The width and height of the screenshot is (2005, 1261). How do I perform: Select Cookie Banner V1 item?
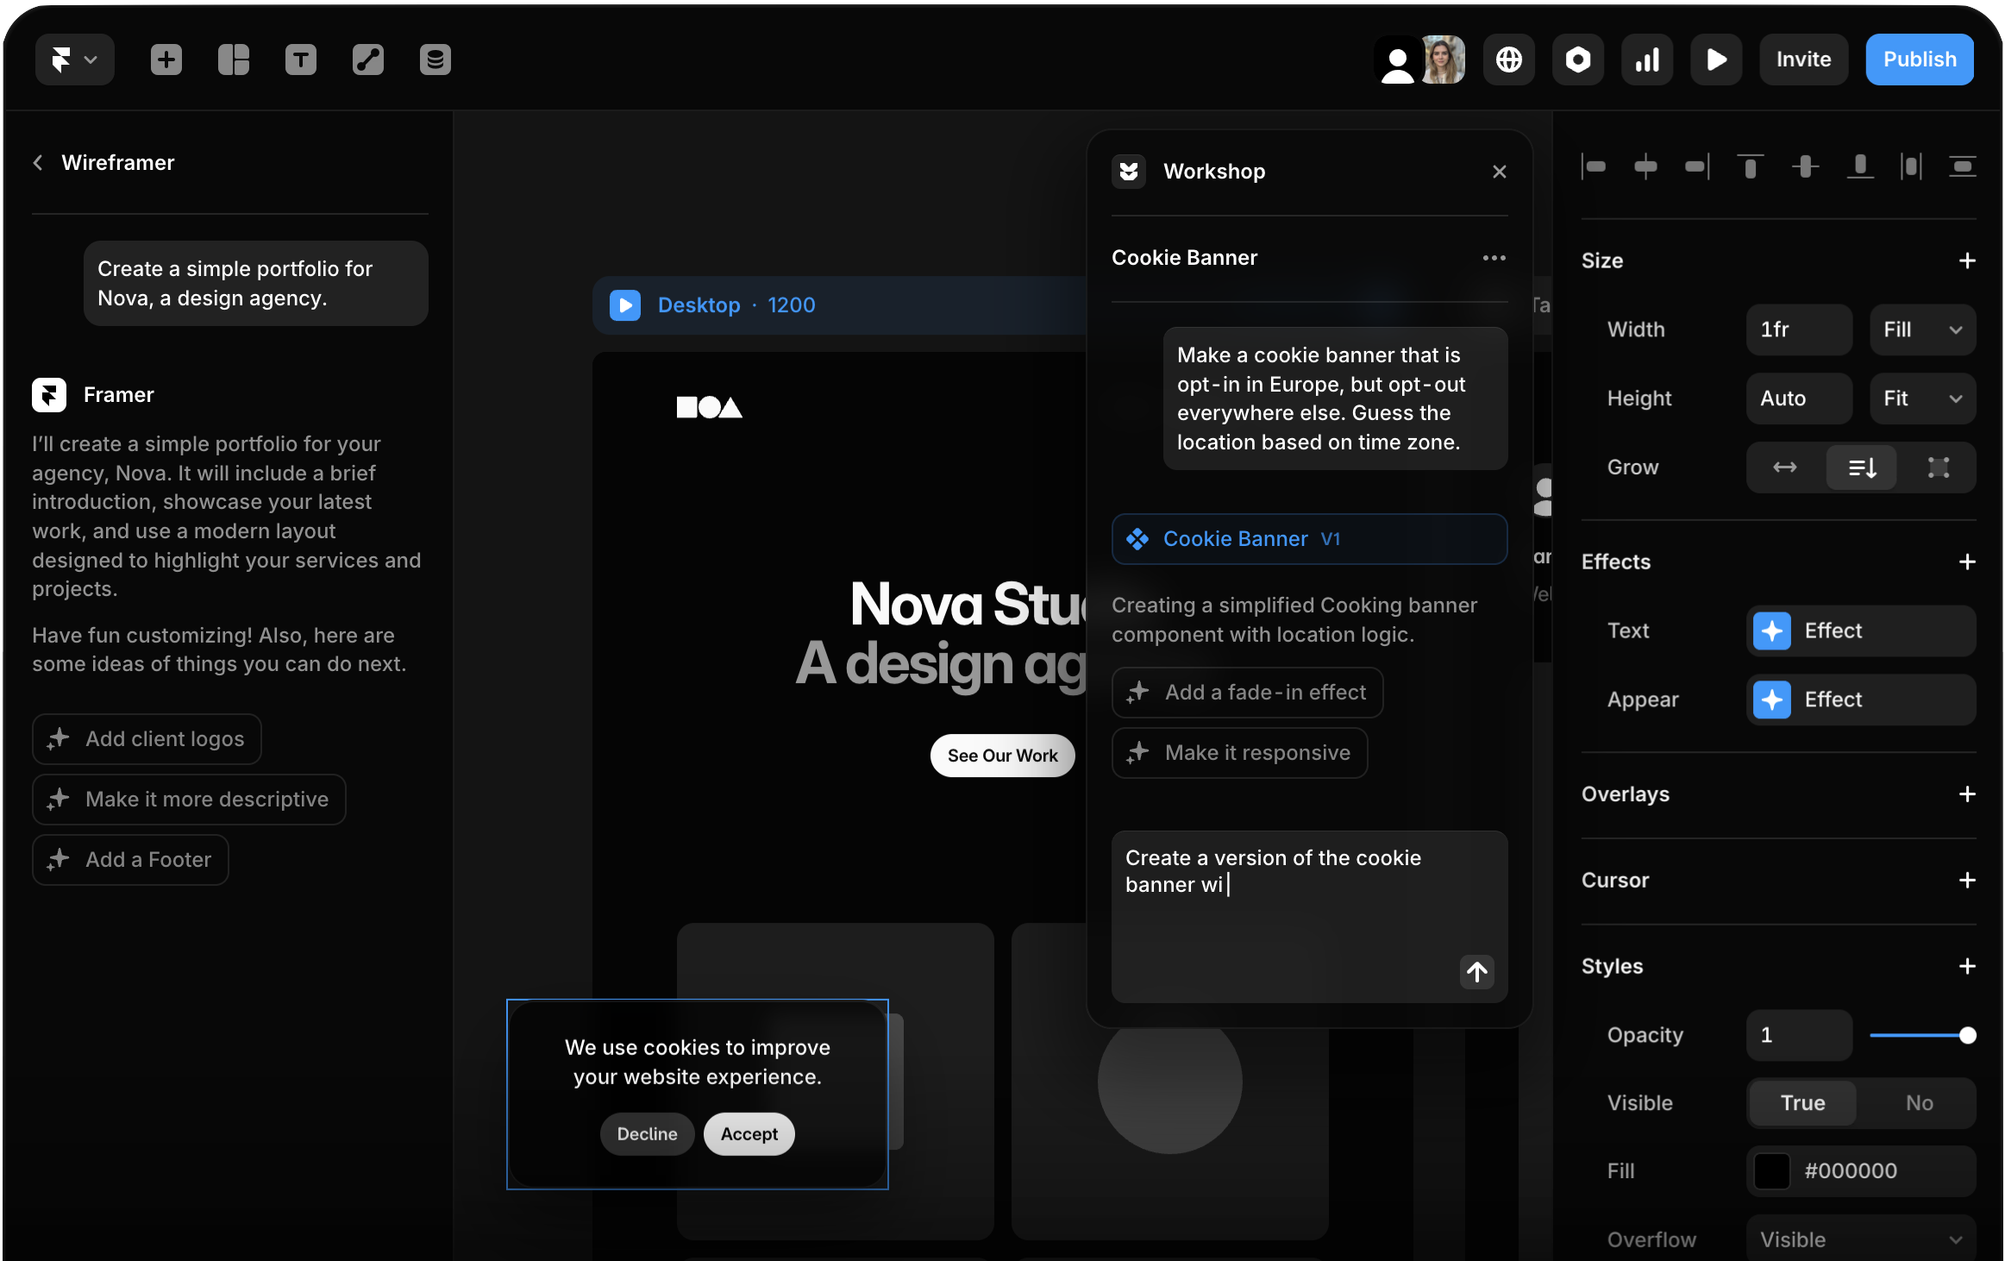(1308, 539)
